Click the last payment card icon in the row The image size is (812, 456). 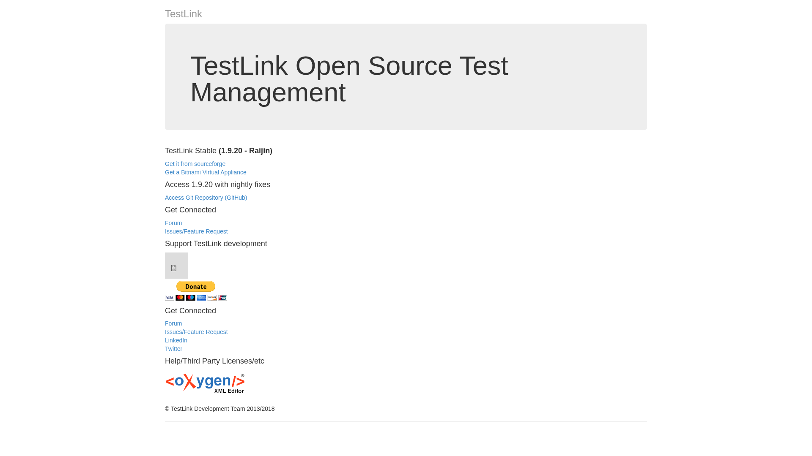(222, 298)
